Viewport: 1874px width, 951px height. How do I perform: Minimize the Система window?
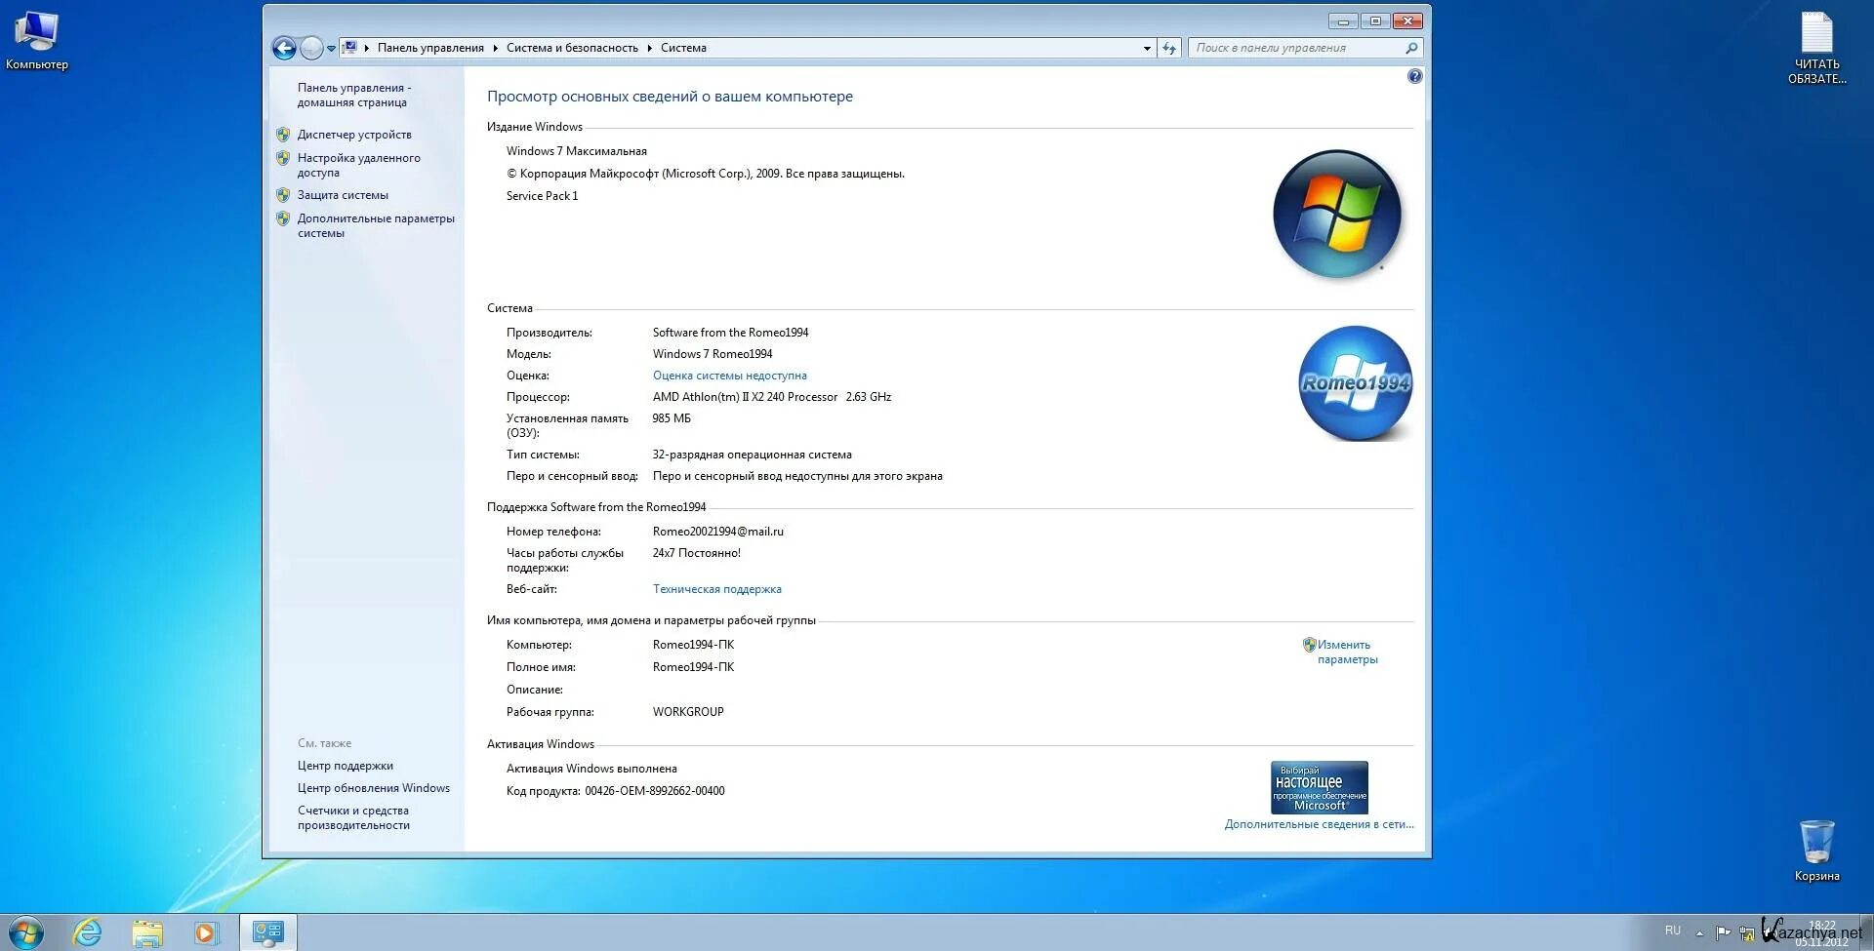coord(1343,20)
